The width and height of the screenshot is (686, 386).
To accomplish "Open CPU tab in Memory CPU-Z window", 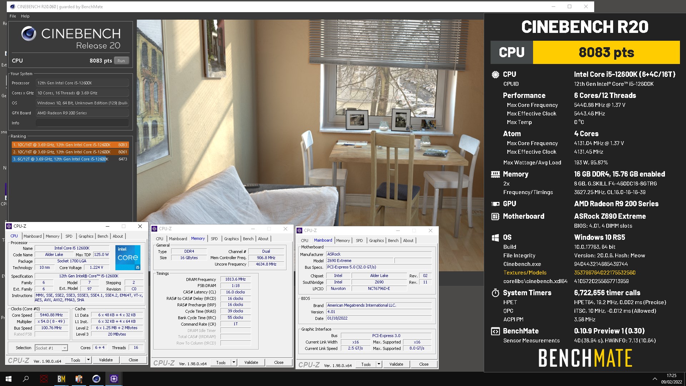I will click(x=160, y=239).
